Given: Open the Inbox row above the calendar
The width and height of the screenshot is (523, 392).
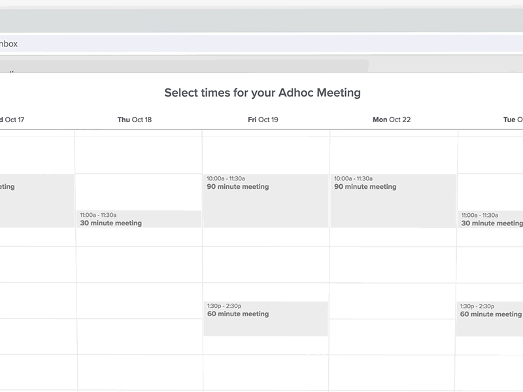Looking at the screenshot, I should point(261,44).
